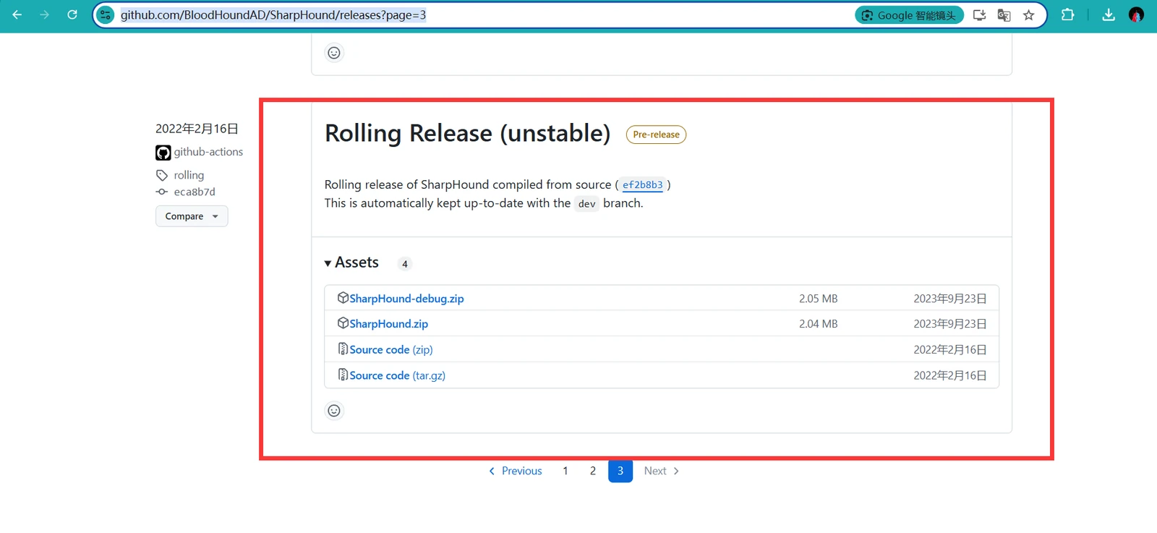Viewport: 1157px width, 533px height.
Task: Click the install app icon in address bar
Action: point(979,15)
